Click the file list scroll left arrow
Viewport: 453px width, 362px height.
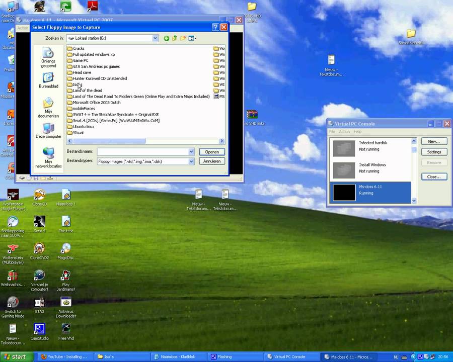[69, 141]
